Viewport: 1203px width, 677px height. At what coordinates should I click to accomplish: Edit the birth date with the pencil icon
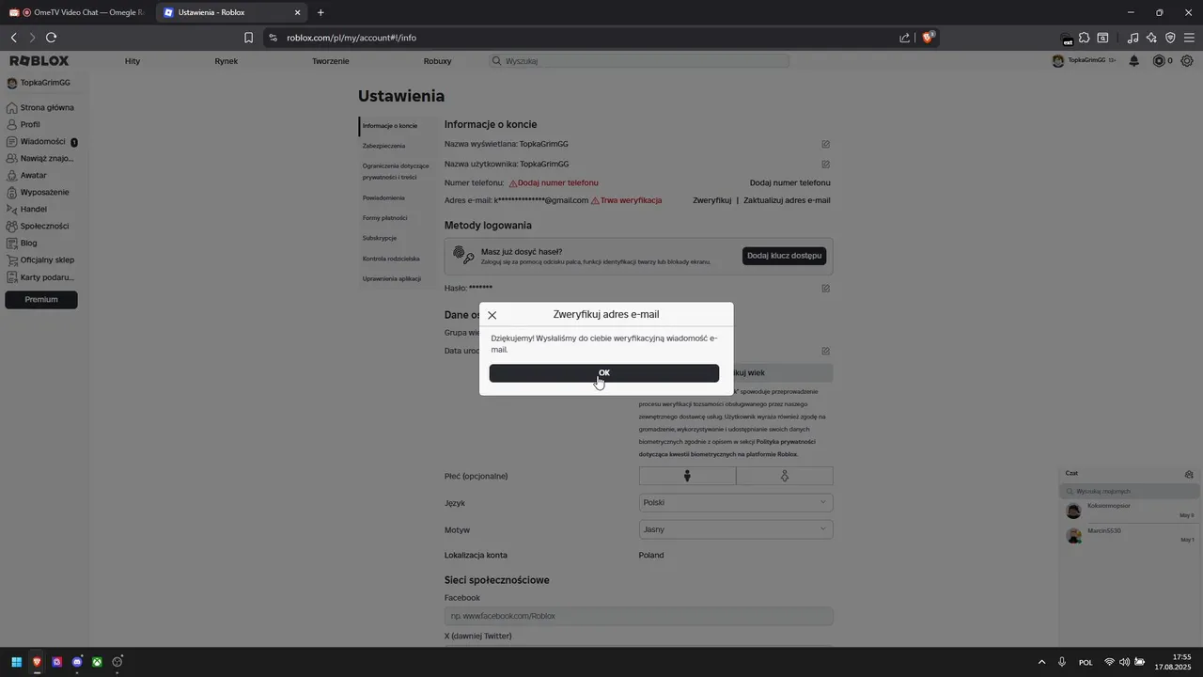tap(825, 351)
